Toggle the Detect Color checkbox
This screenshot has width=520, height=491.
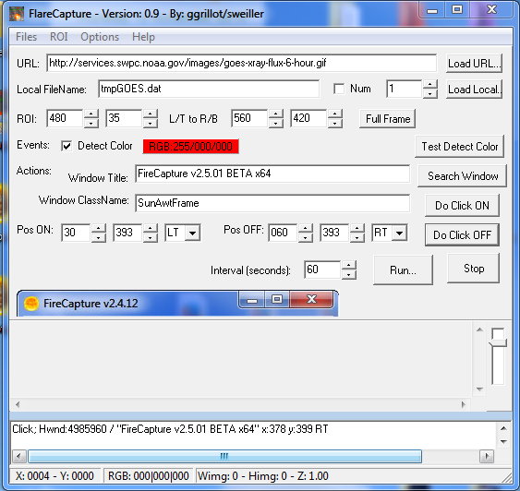tap(67, 146)
